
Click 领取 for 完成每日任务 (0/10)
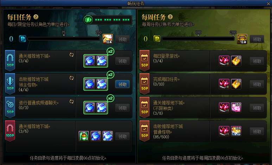point(257,84)
